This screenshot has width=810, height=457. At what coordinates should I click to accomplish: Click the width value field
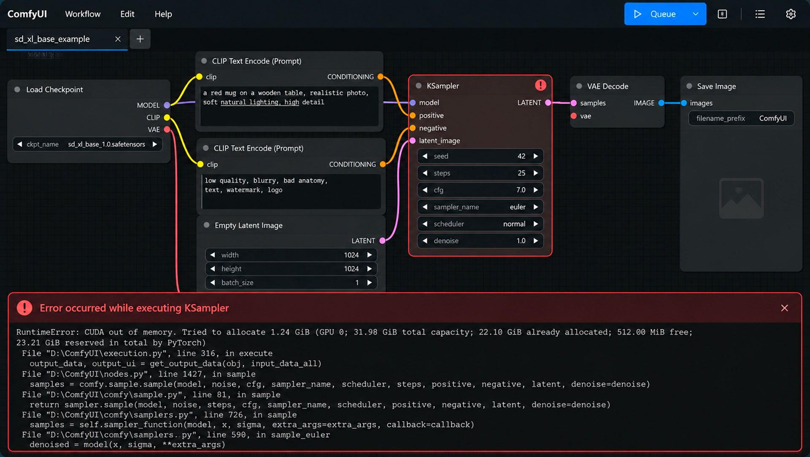coord(291,255)
